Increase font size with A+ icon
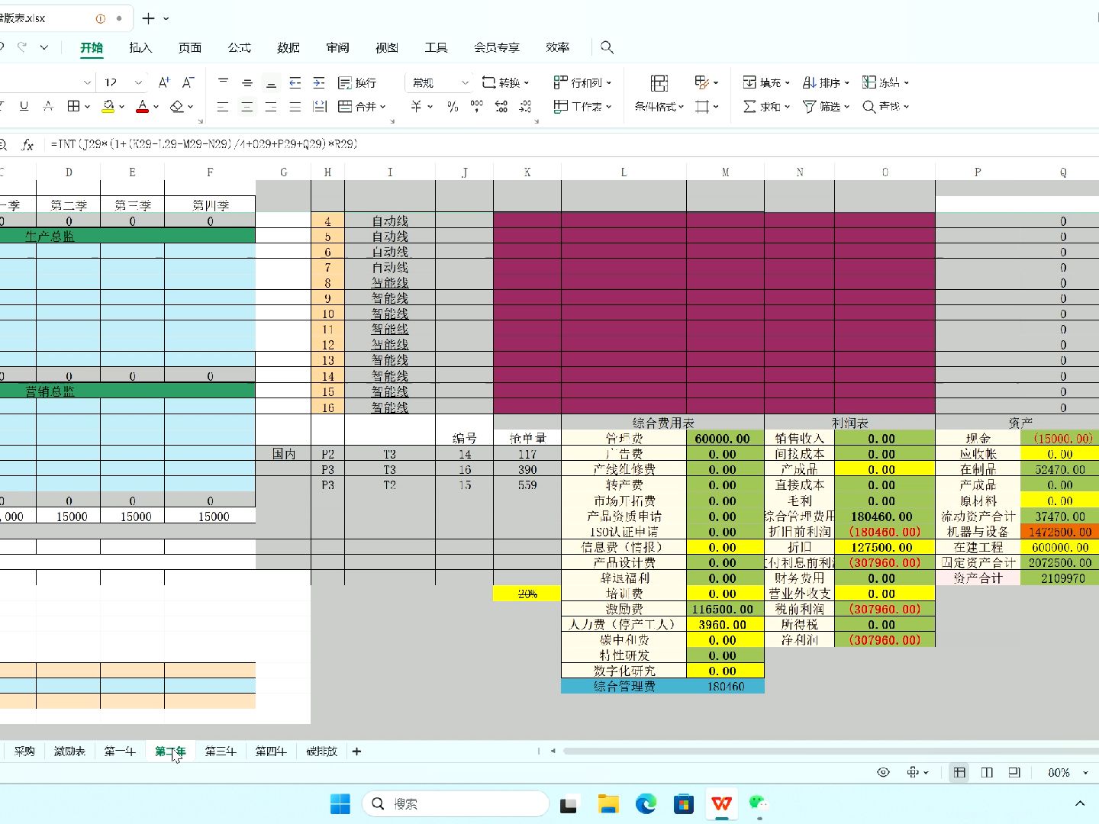Screen dimensions: 1099x824 point(164,82)
